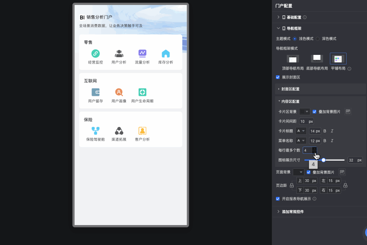Open the 卡片区背景 color dropdown
Screen dimensions: 367x245
[x=304, y=112]
